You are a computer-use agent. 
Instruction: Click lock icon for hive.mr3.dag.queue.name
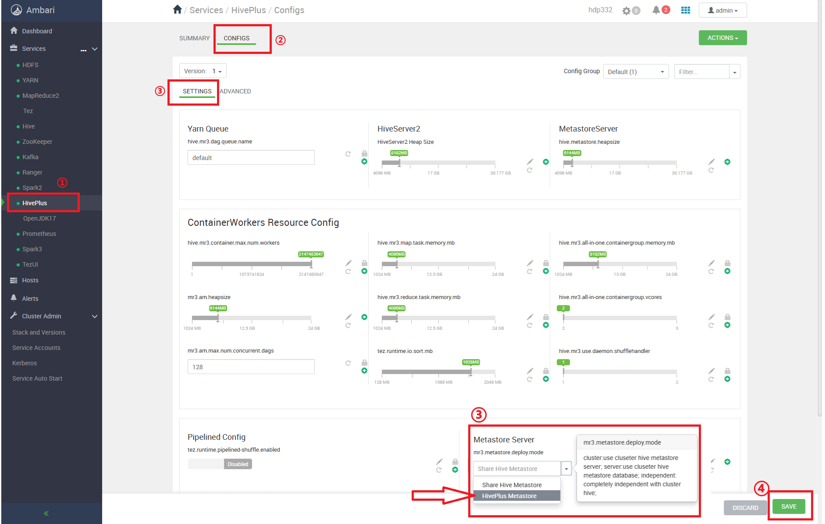coord(364,153)
